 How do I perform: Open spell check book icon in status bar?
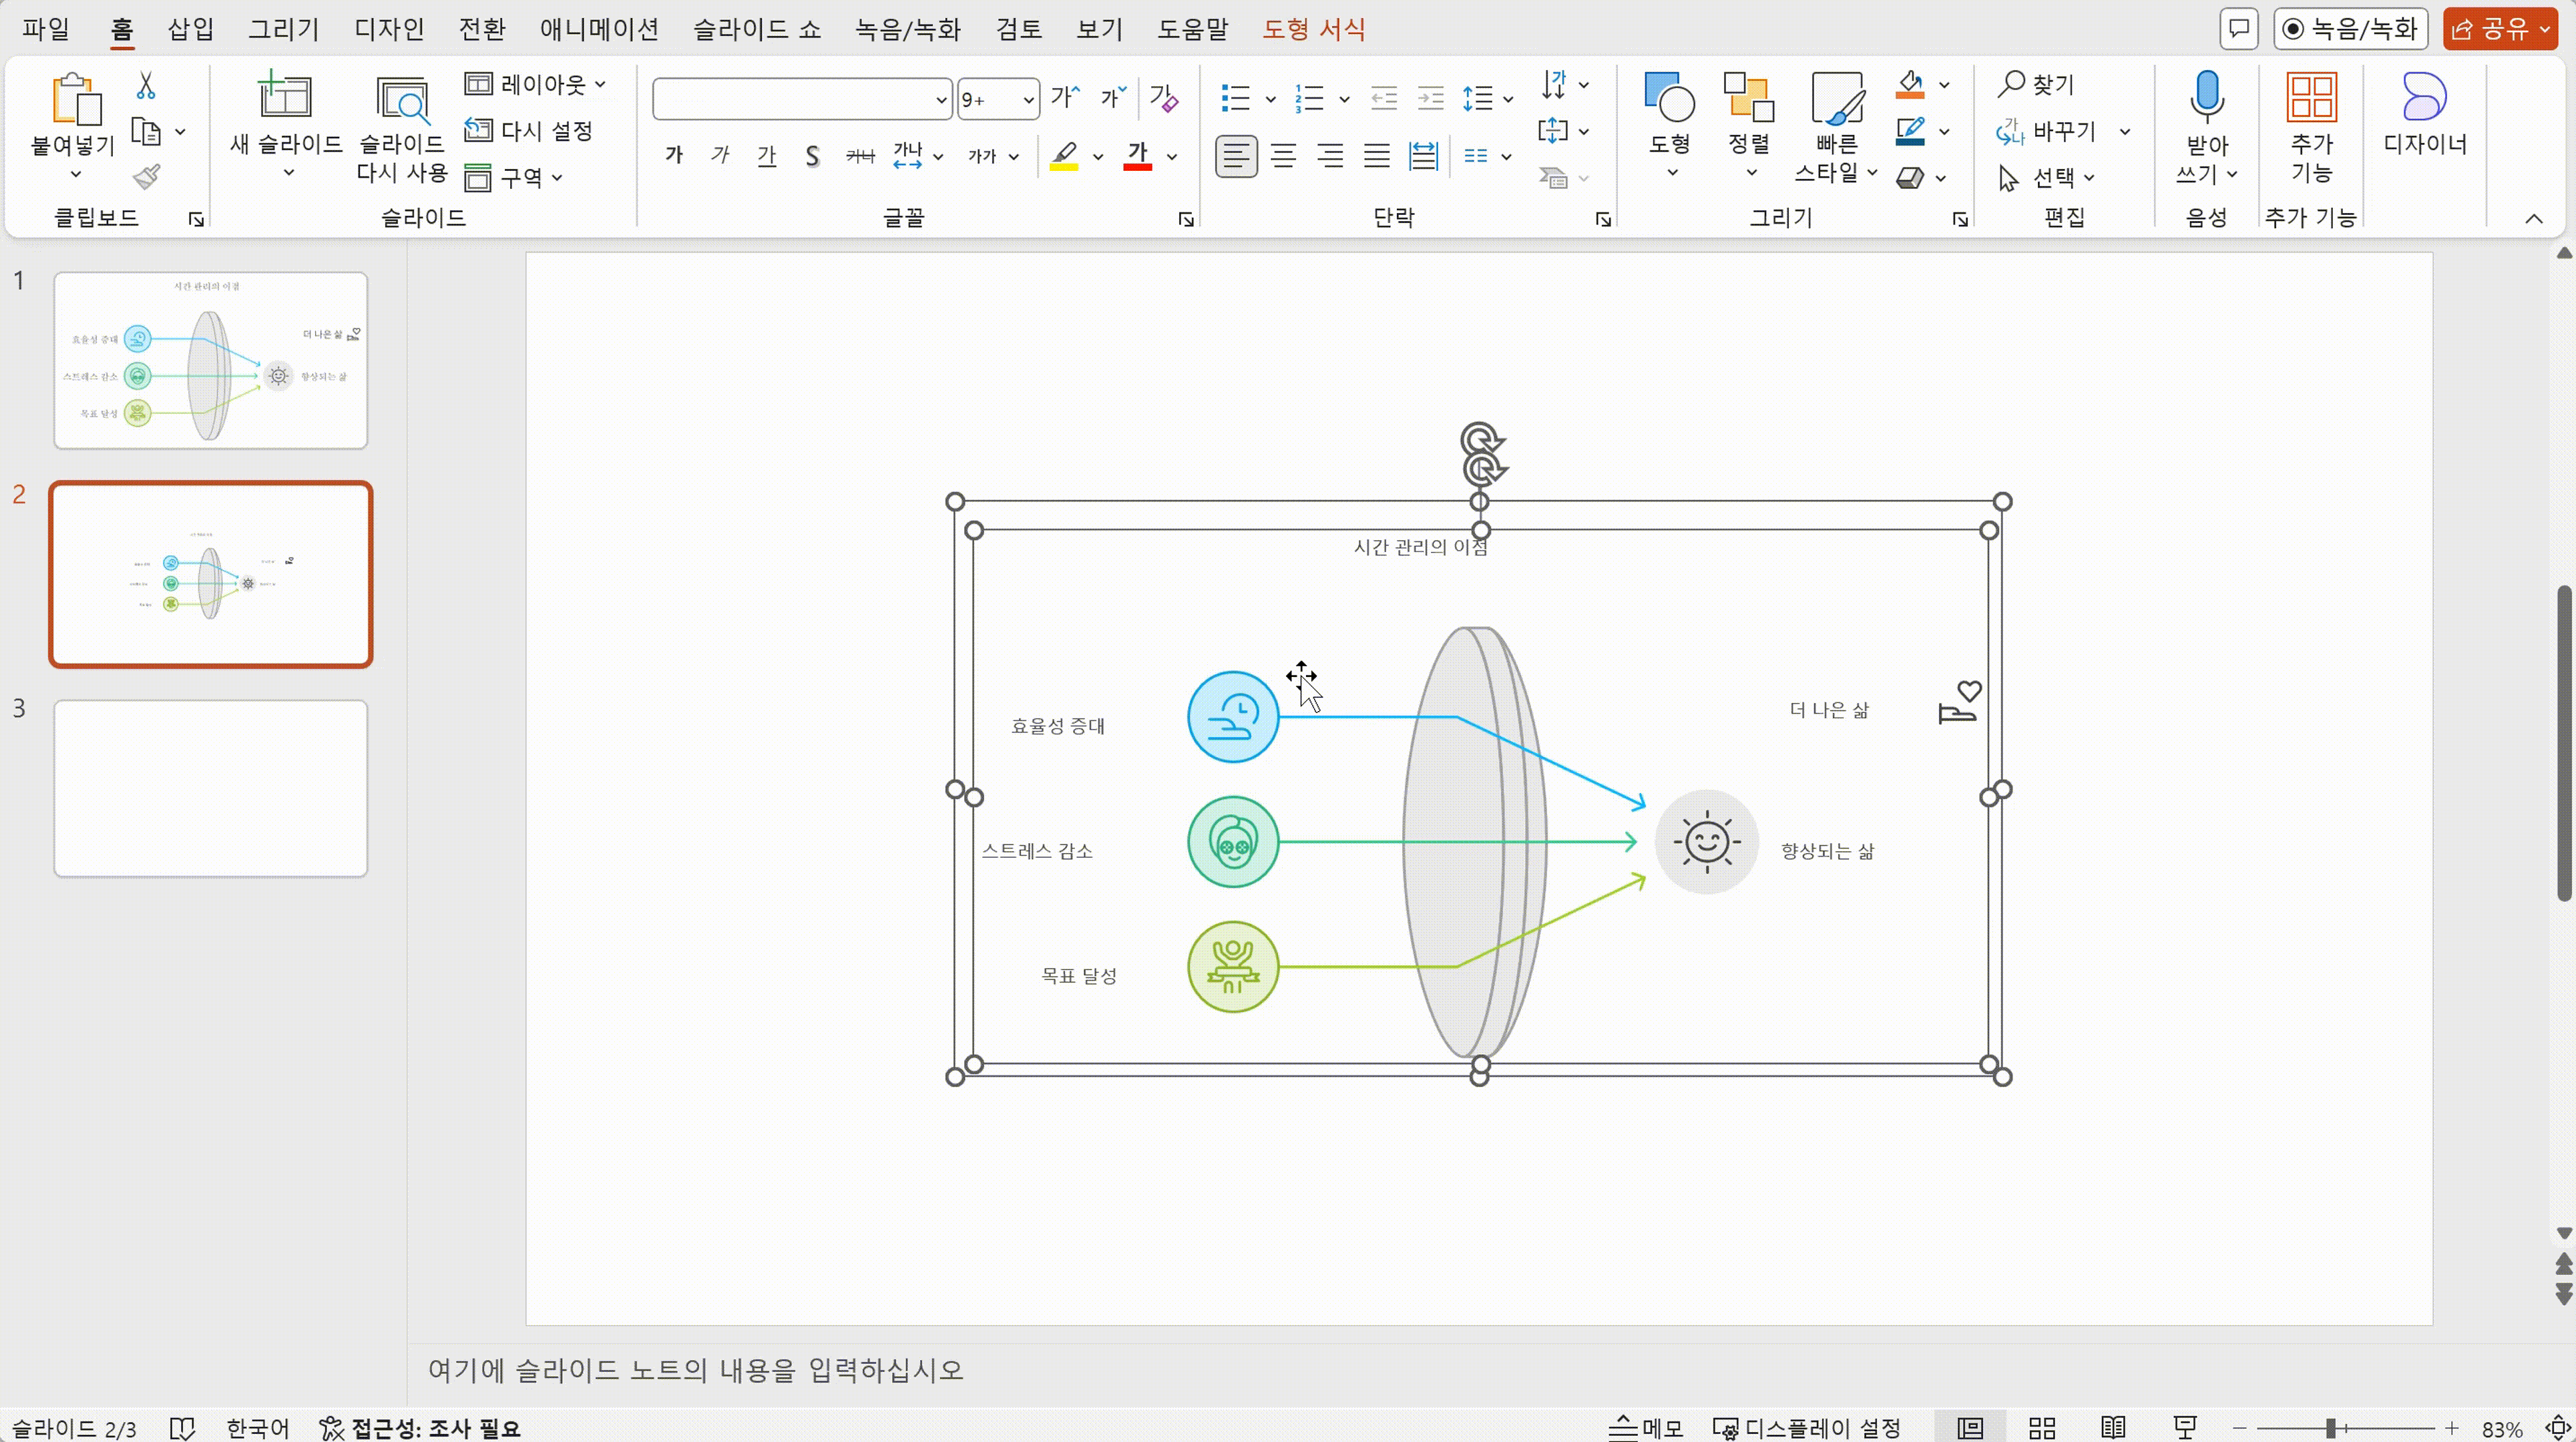point(182,1428)
